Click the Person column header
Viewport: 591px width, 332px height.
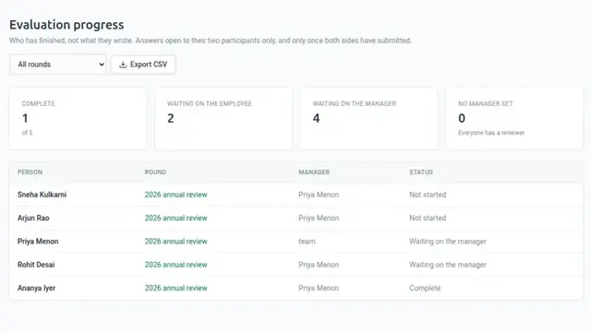30,172
